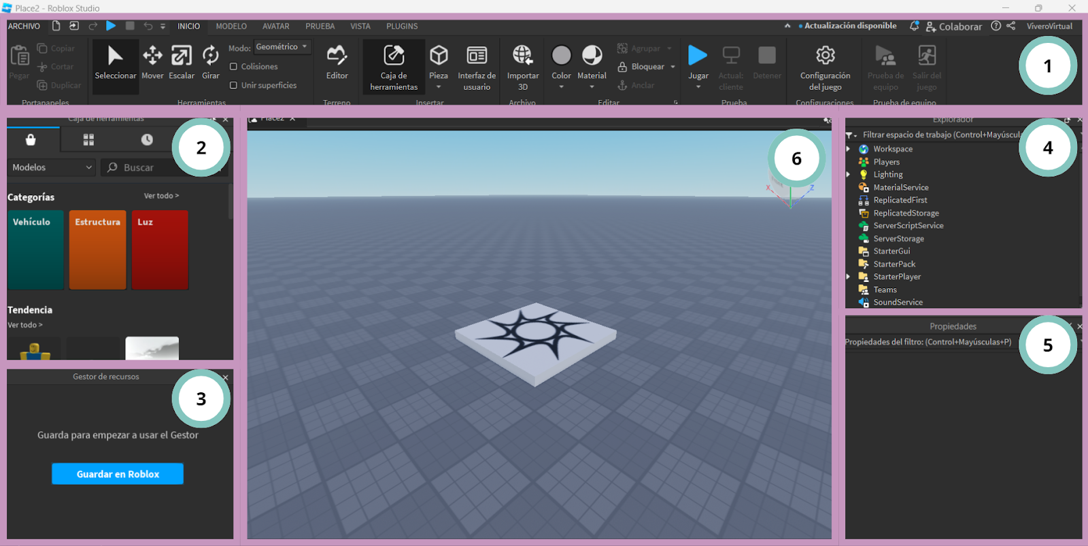Select ReplicatedStorage in the Explorer

coord(906,213)
